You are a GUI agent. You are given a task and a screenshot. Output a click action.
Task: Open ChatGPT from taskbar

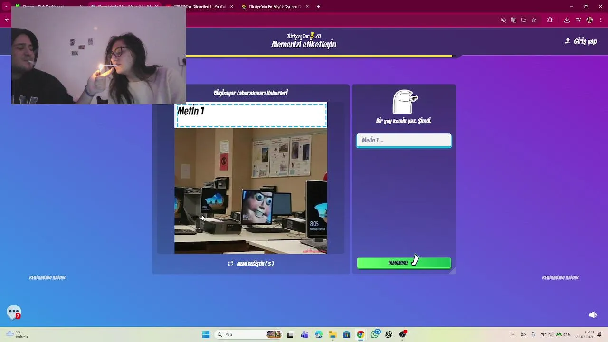pos(389,334)
